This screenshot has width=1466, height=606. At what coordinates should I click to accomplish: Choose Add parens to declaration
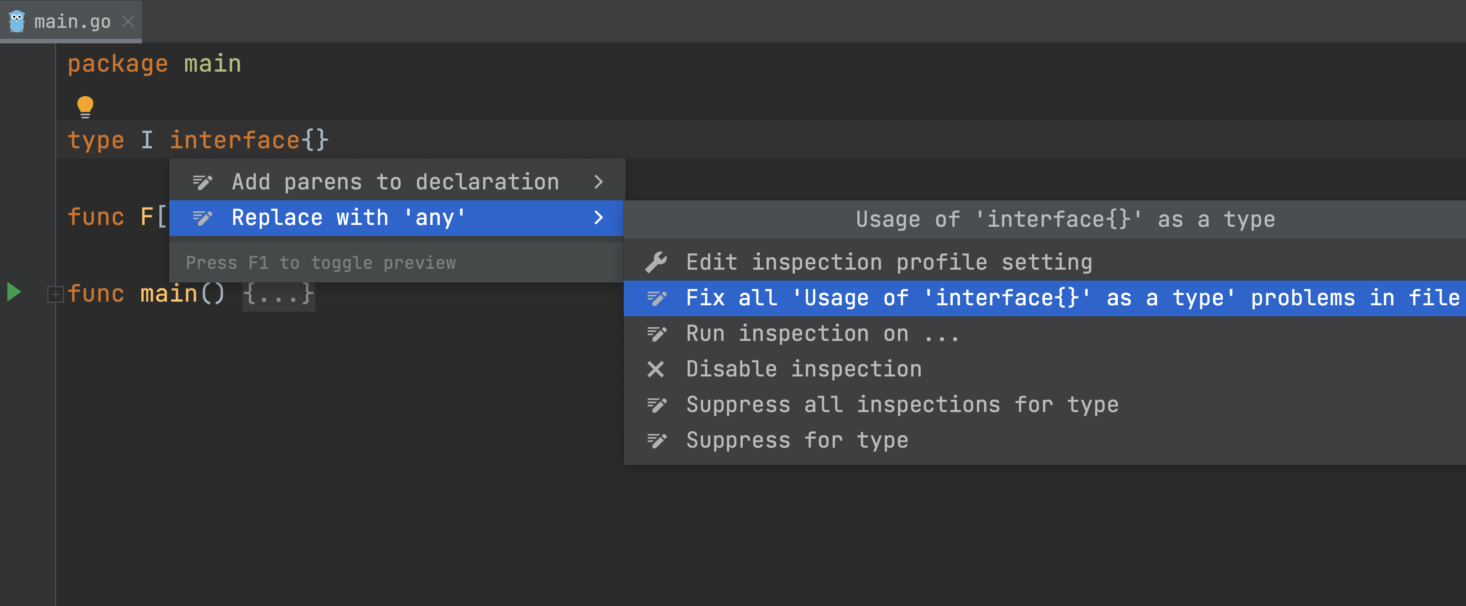point(395,182)
